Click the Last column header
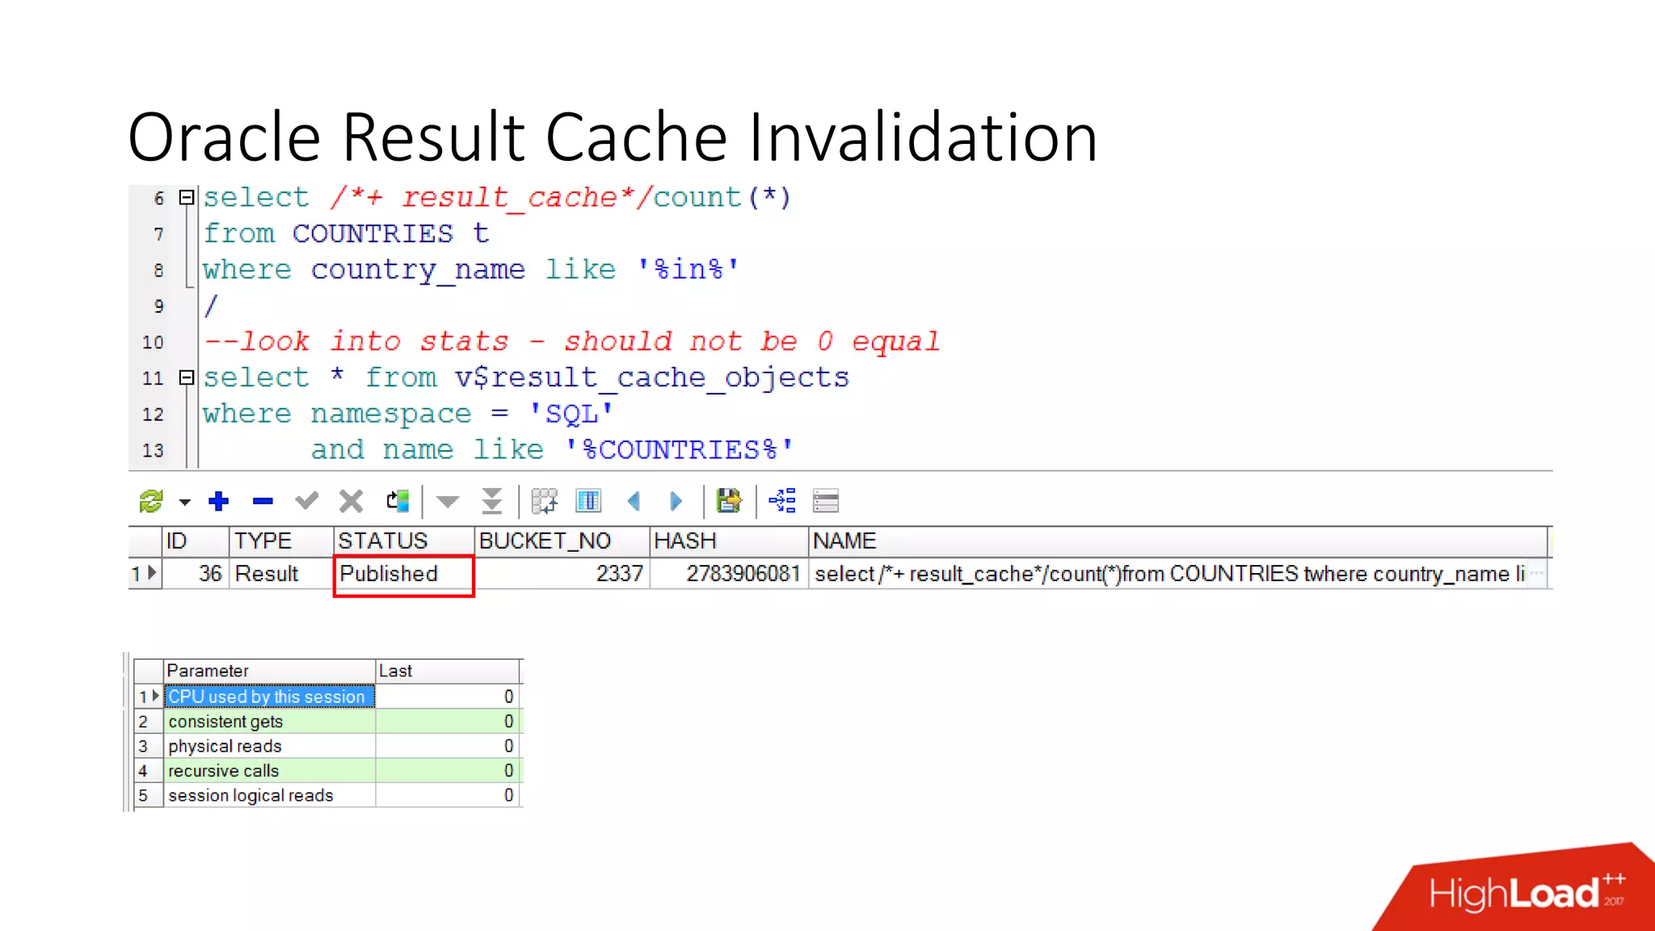The width and height of the screenshot is (1655, 931). tap(448, 671)
